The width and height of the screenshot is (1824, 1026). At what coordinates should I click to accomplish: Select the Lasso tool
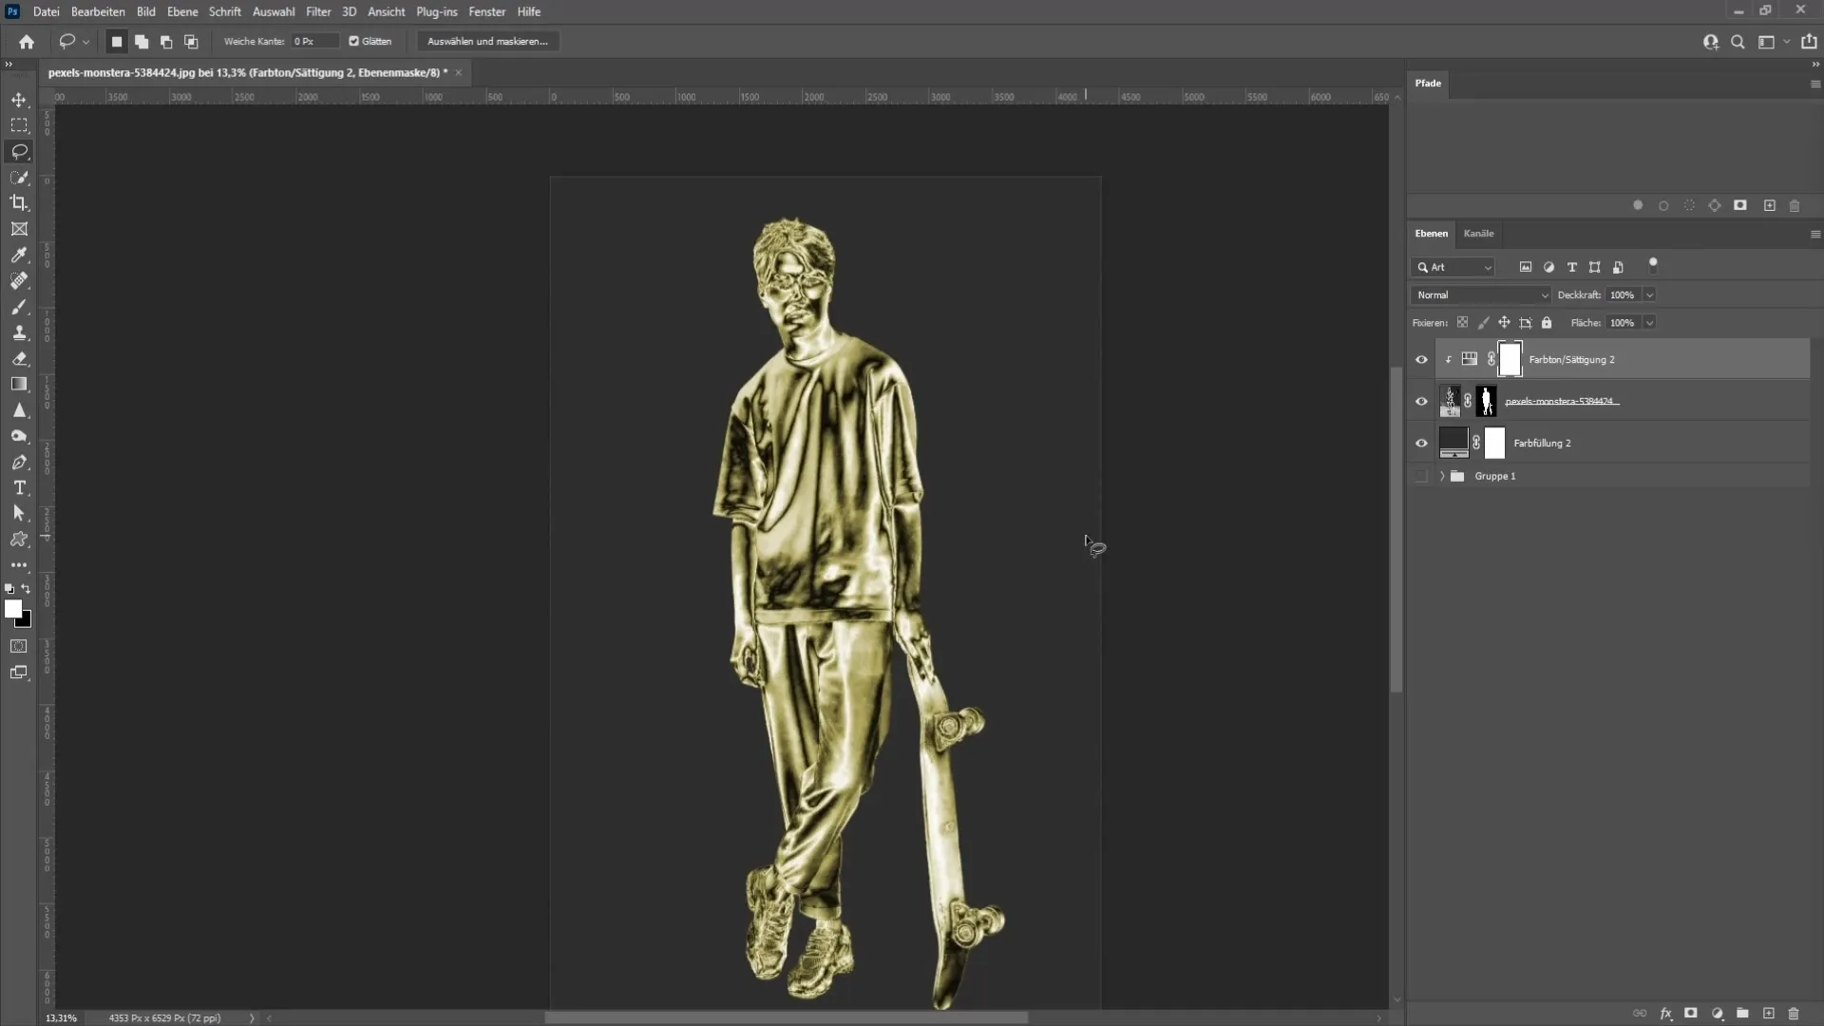pos(19,150)
